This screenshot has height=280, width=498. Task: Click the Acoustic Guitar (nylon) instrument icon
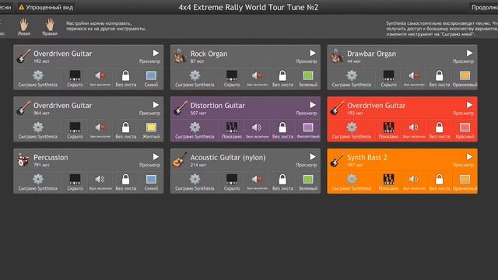(180, 159)
